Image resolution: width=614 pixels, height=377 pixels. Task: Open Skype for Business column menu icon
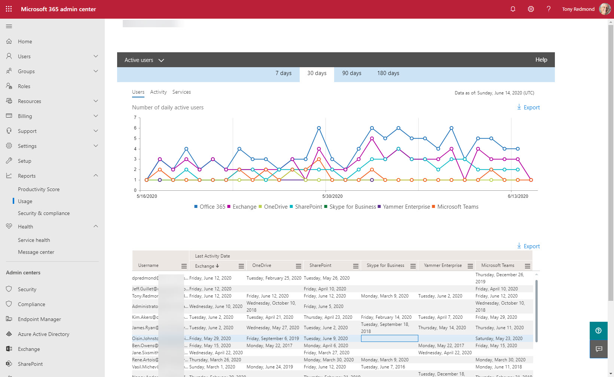[413, 266]
